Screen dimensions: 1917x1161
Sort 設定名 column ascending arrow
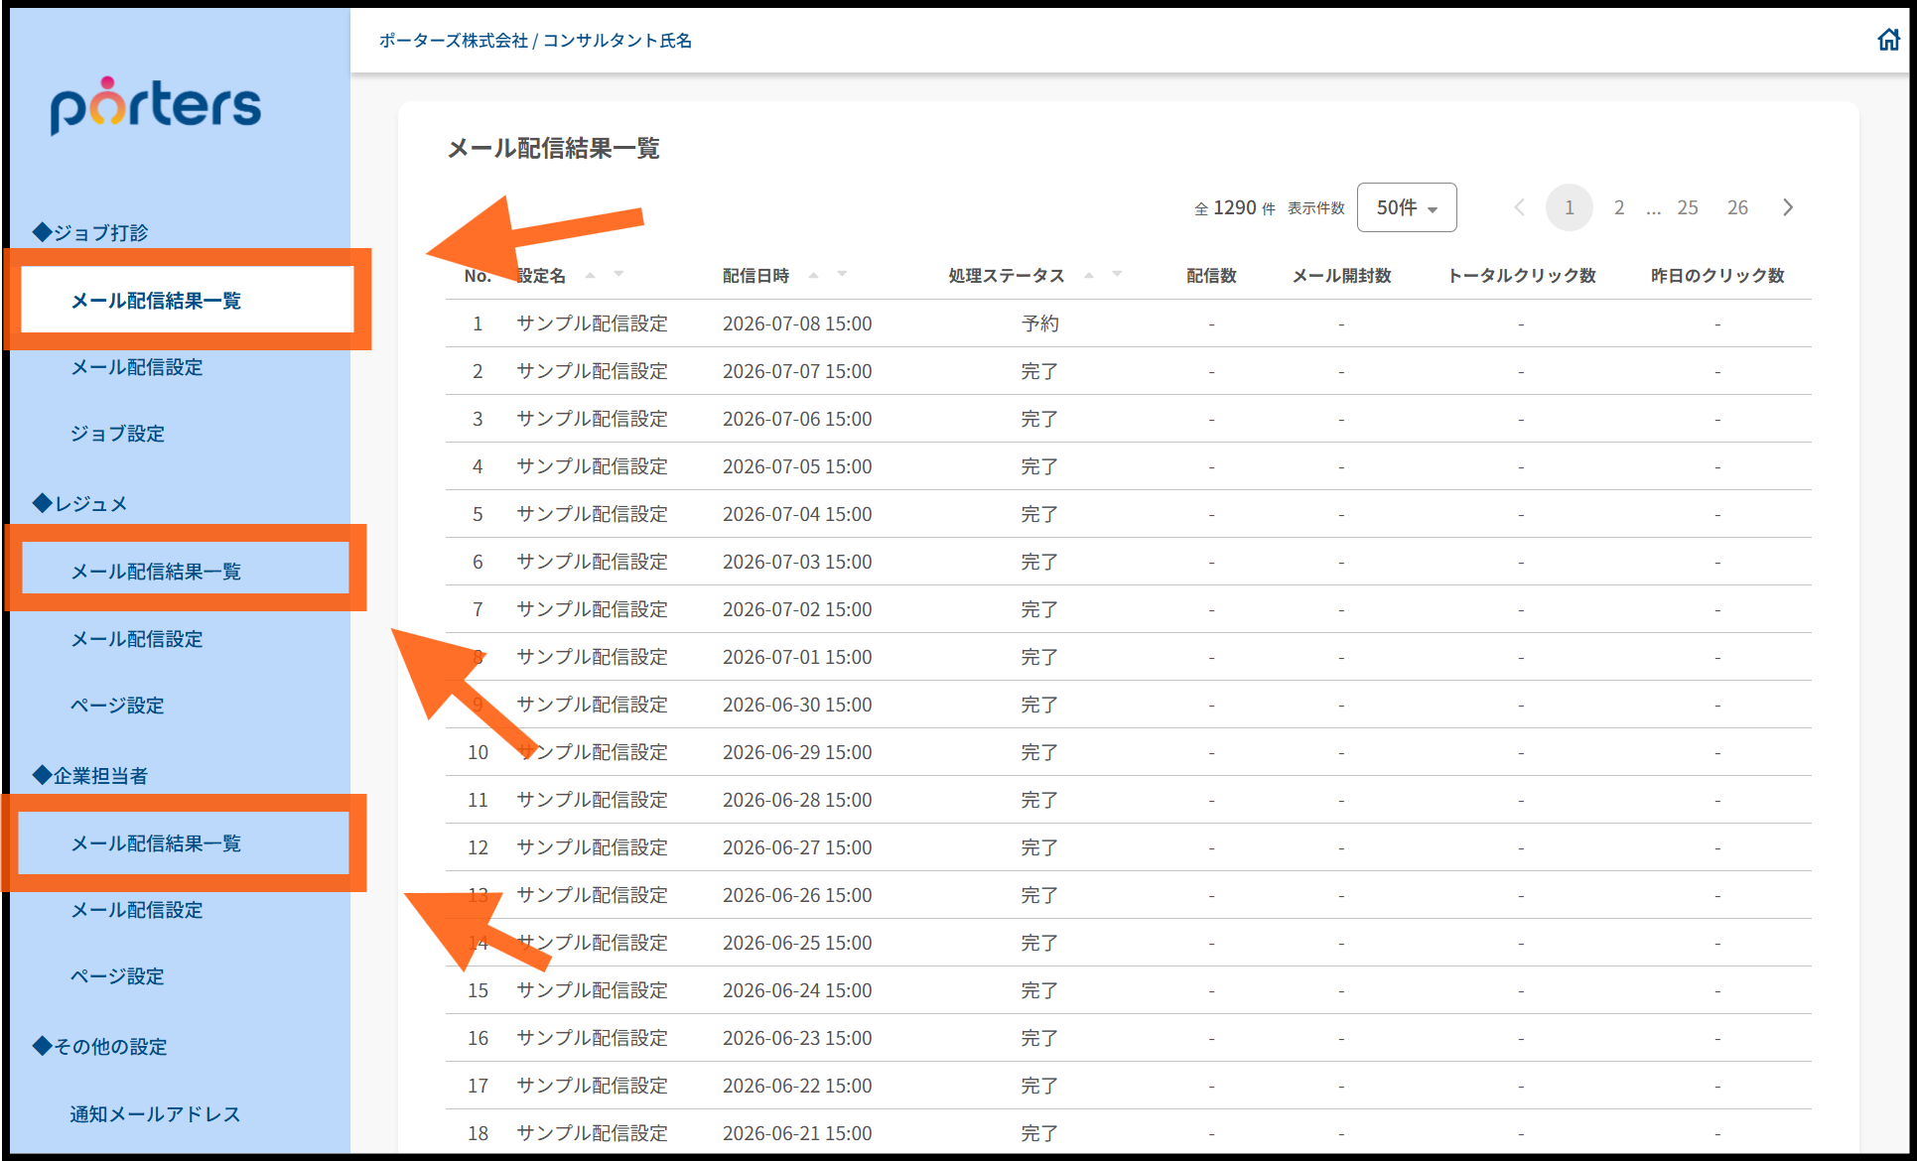click(x=591, y=275)
